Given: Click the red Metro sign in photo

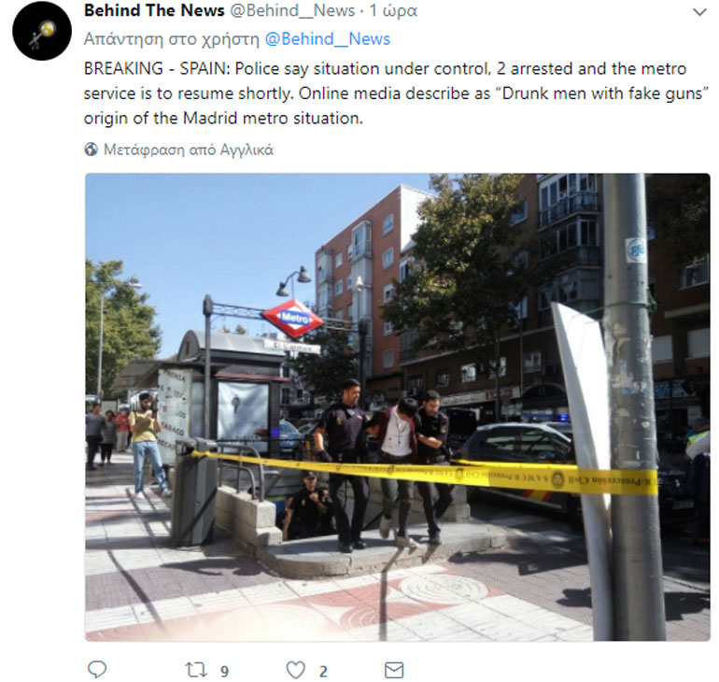Looking at the screenshot, I should pyautogui.click(x=292, y=318).
